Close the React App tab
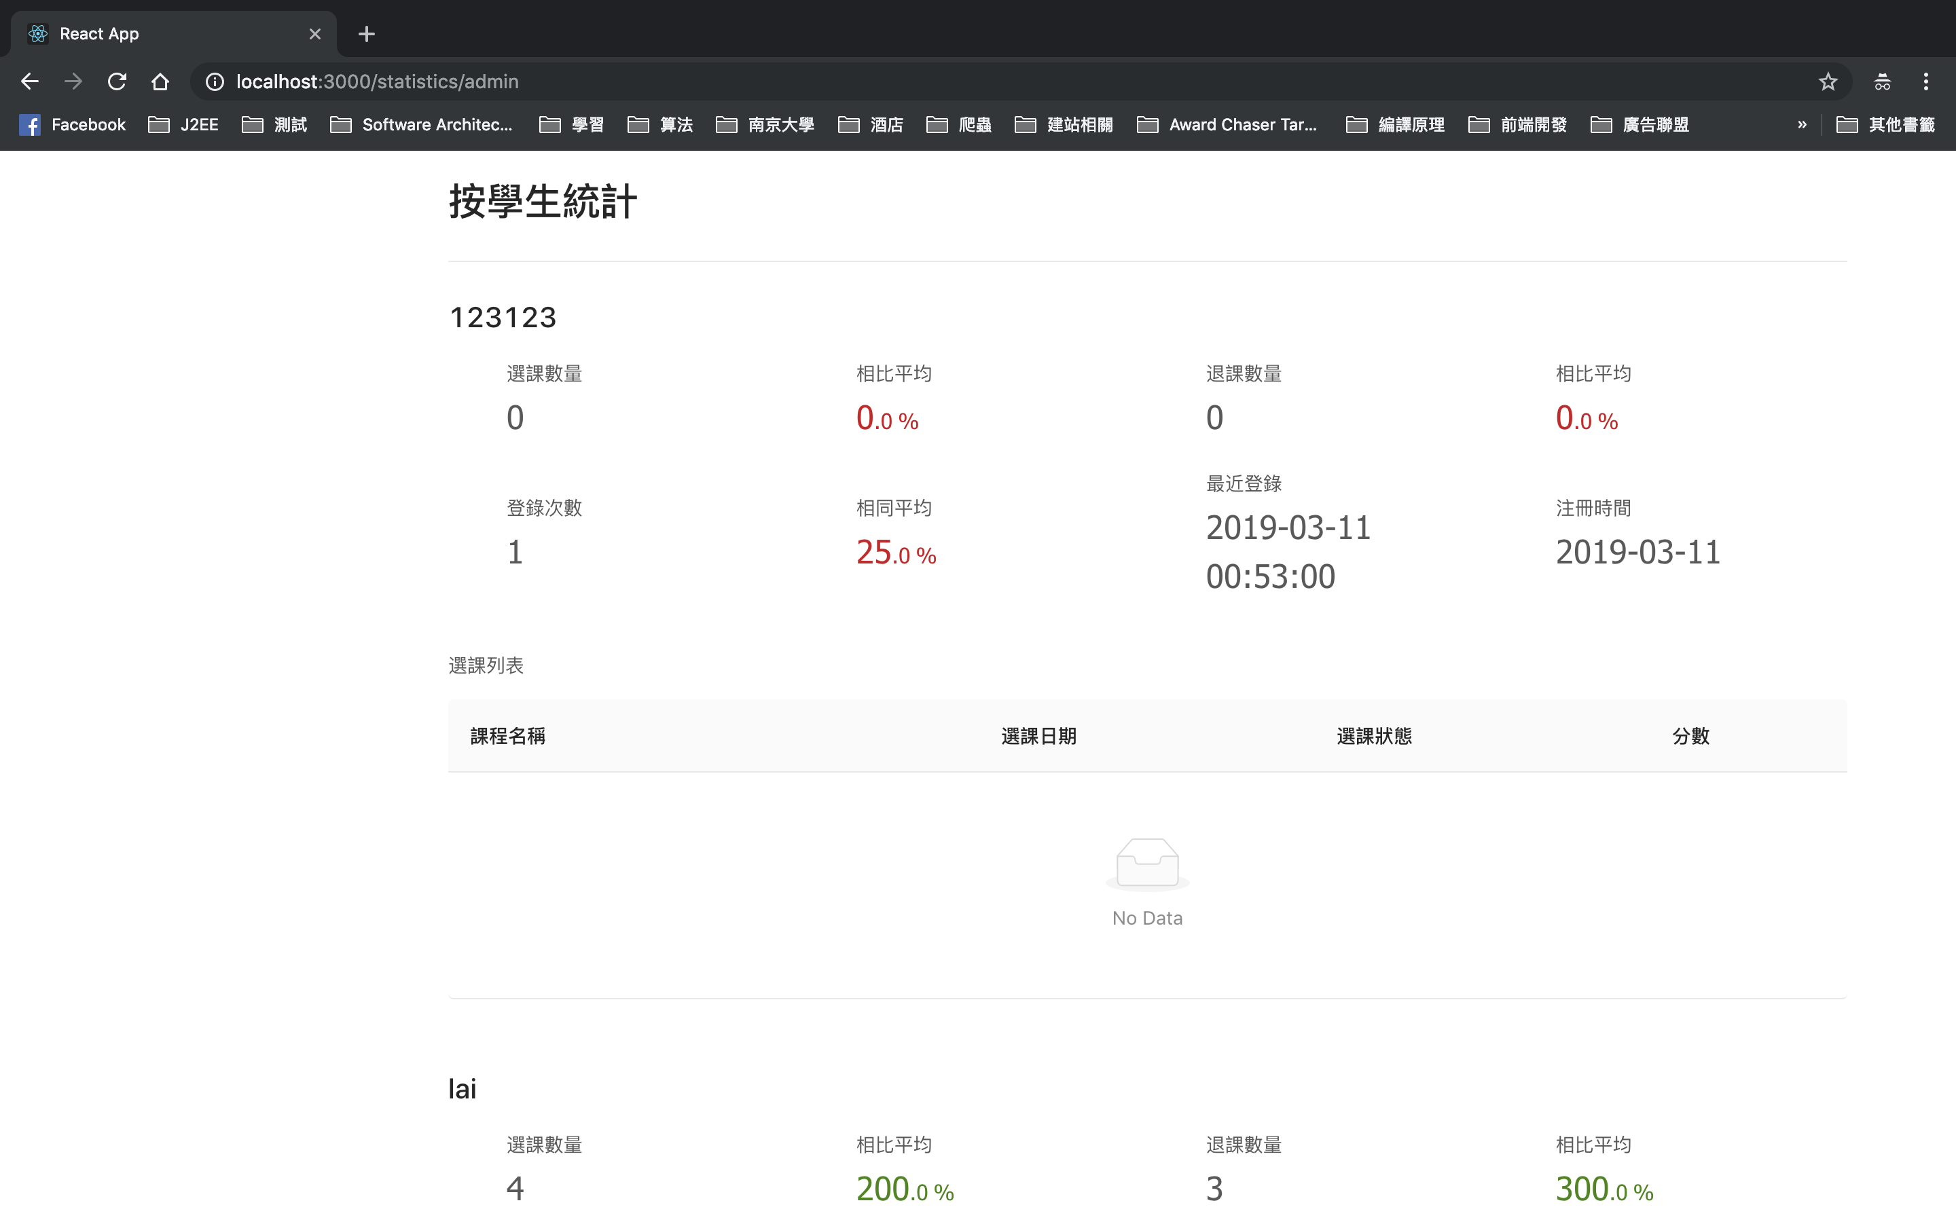Image resolution: width=1956 pixels, height=1222 pixels. click(315, 34)
